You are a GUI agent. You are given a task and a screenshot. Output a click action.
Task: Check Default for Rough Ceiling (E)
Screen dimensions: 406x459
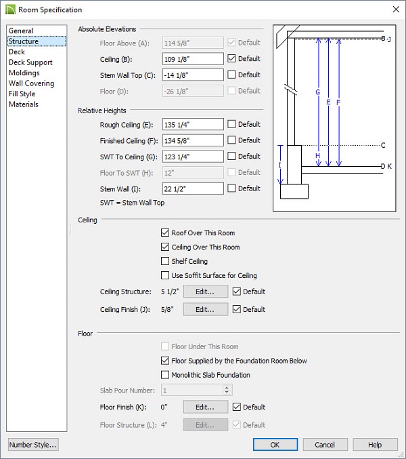click(231, 124)
